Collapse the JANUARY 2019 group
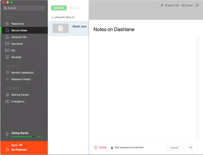This screenshot has width=203, height=155. click(x=52, y=17)
